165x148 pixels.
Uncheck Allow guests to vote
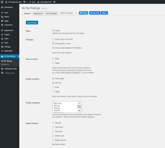coord(53,44)
